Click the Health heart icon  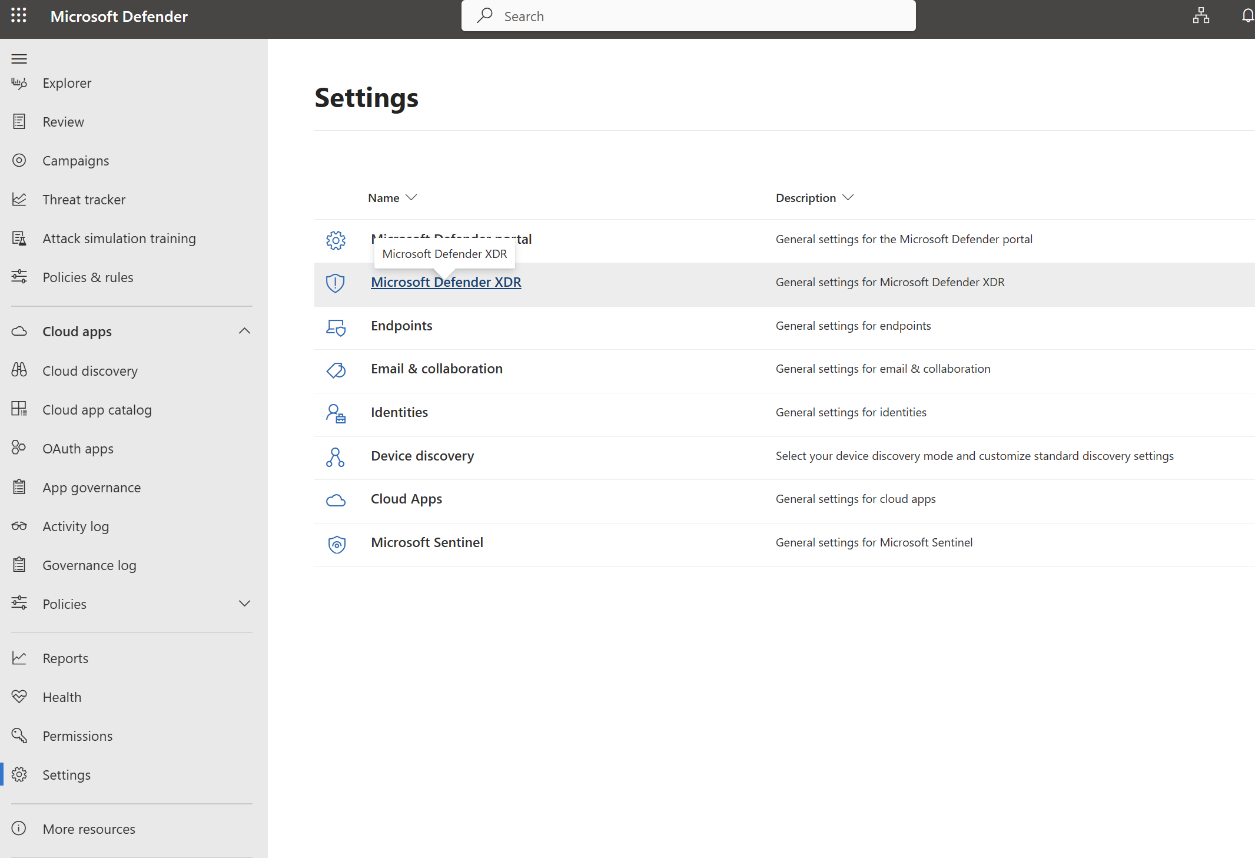click(x=19, y=697)
